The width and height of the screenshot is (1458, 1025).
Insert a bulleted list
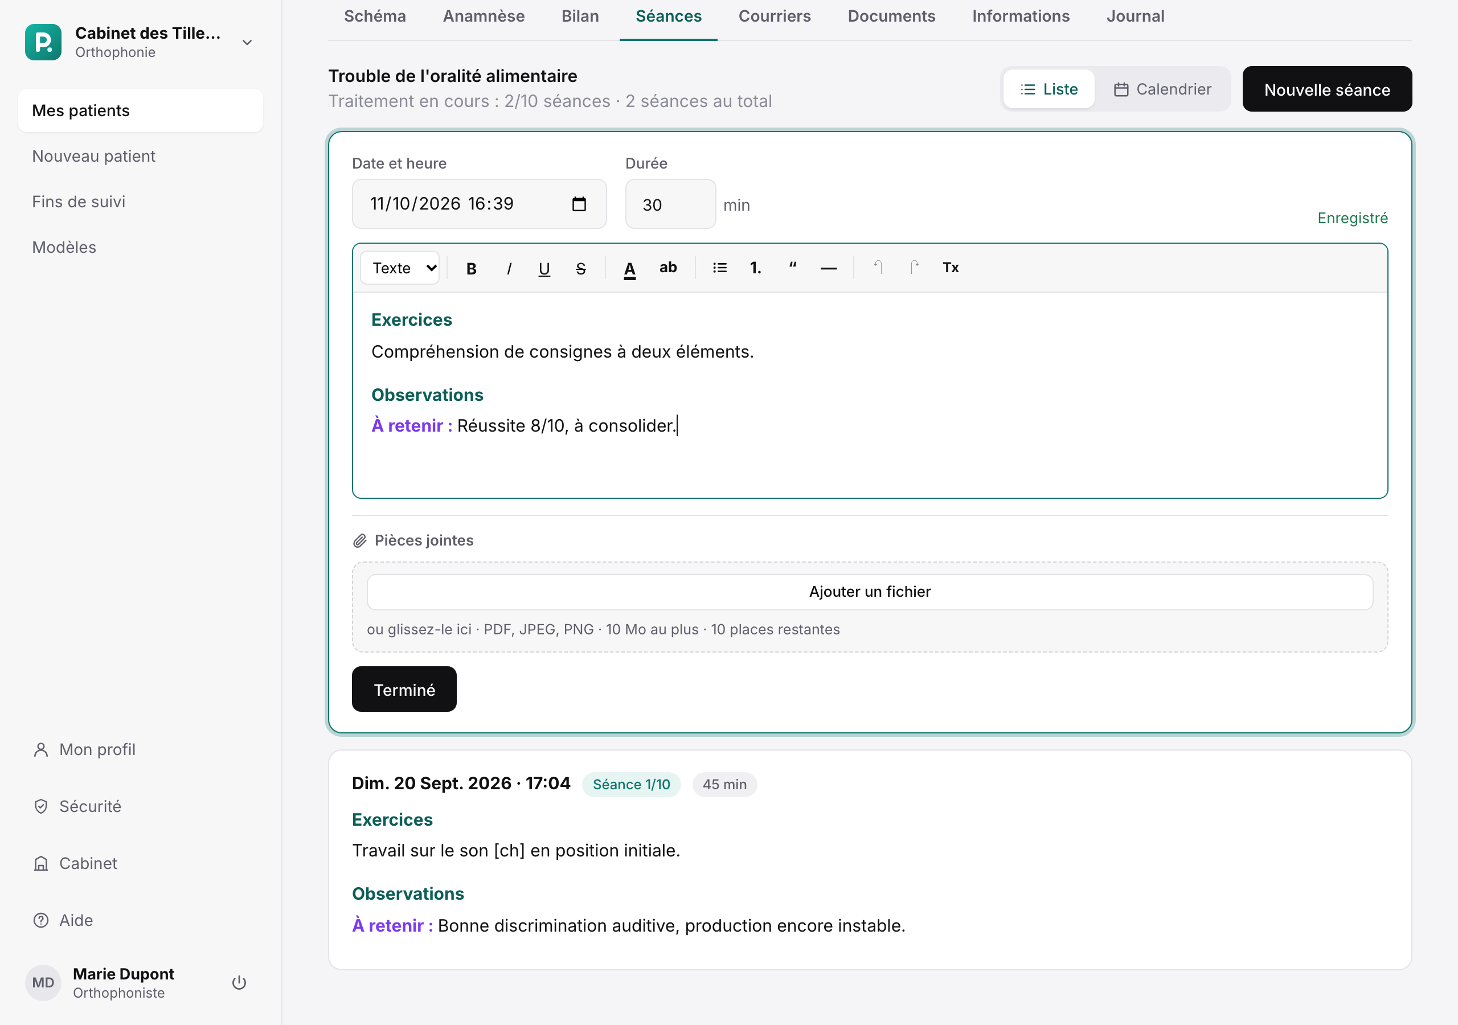click(x=719, y=269)
